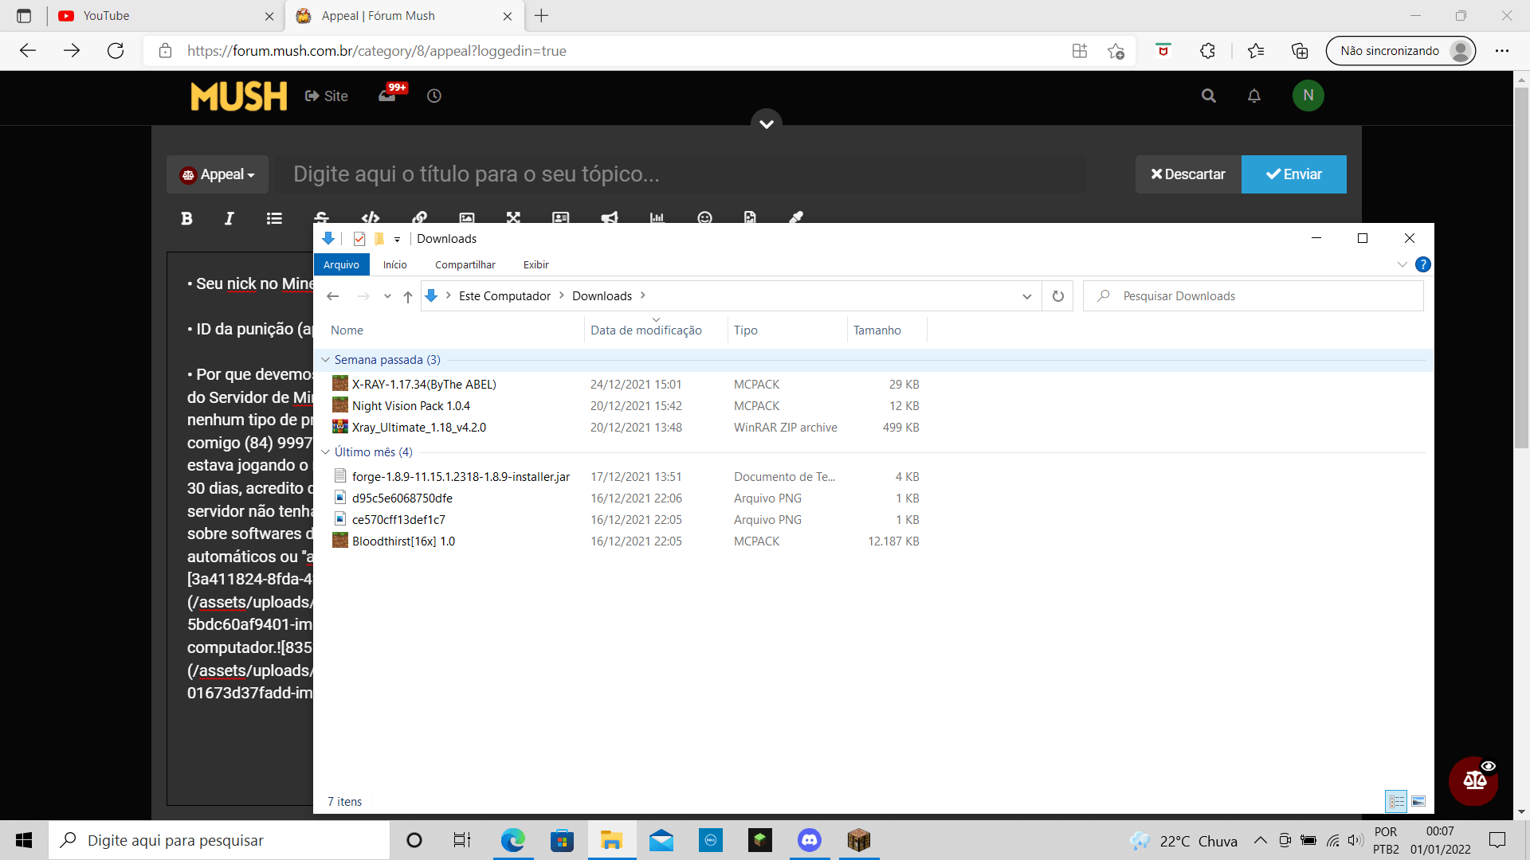Click the red scales floating button
Screen dimensions: 1530x860
pyautogui.click(x=1473, y=780)
